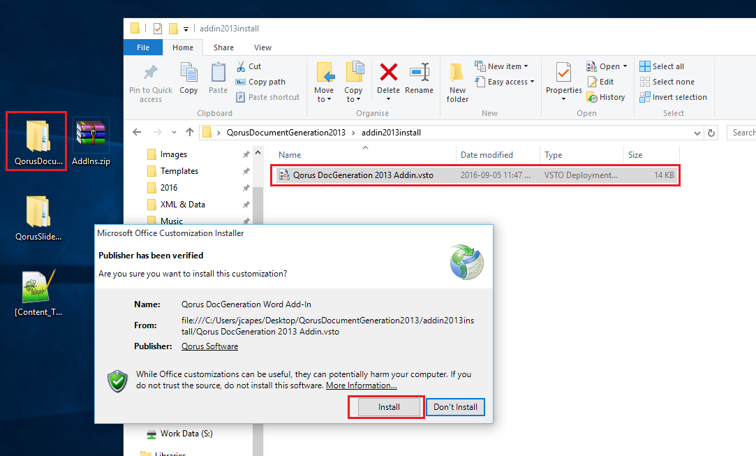Open the address bar history dropdown
756x456 pixels.
pyautogui.click(x=697, y=133)
